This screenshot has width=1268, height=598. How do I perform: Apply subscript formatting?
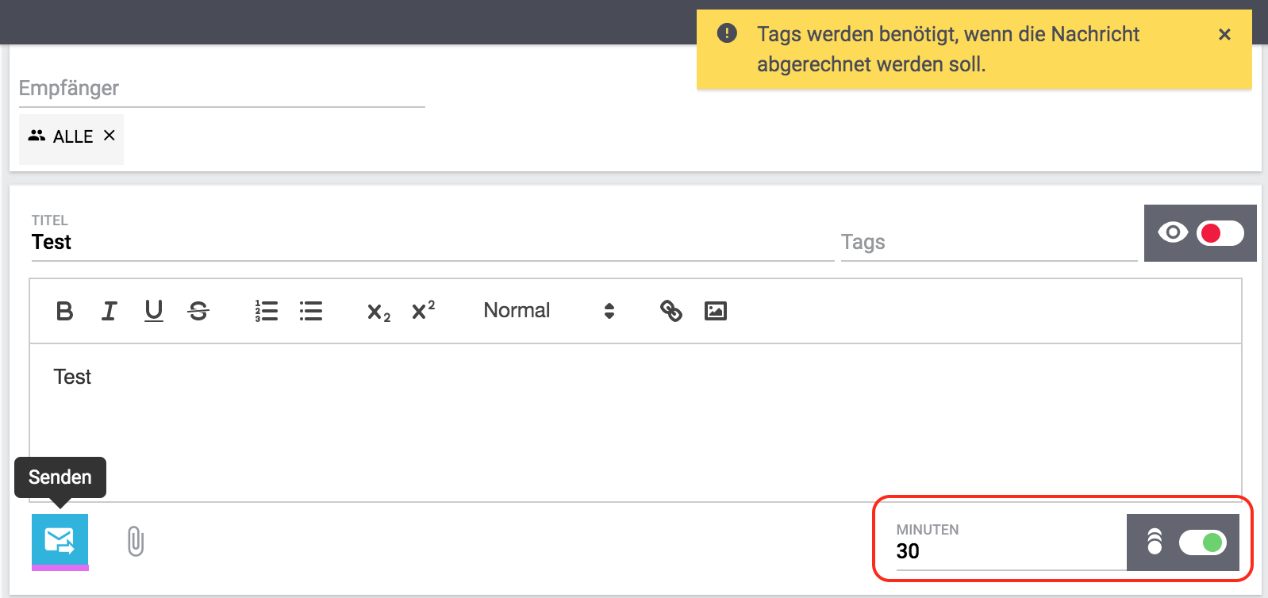pyautogui.click(x=378, y=312)
